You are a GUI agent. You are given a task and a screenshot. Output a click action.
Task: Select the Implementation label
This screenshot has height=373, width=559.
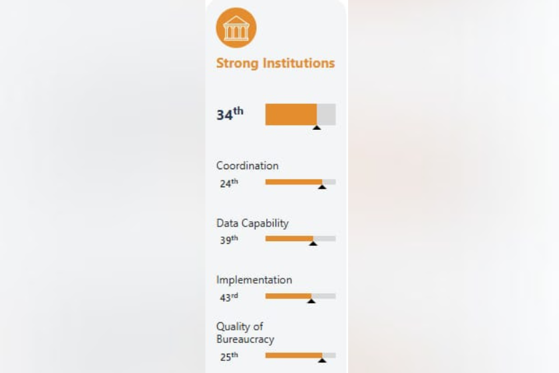point(254,280)
